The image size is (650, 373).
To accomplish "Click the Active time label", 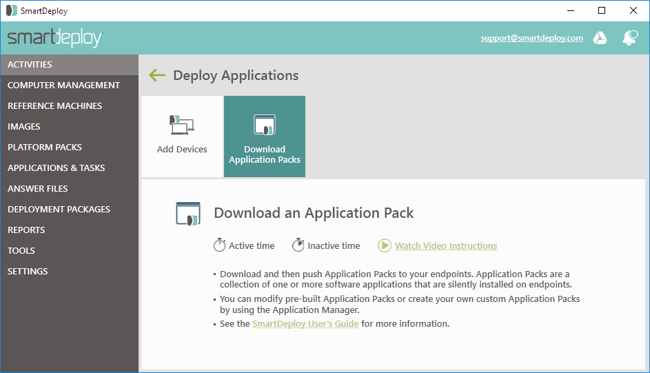I will [x=252, y=245].
